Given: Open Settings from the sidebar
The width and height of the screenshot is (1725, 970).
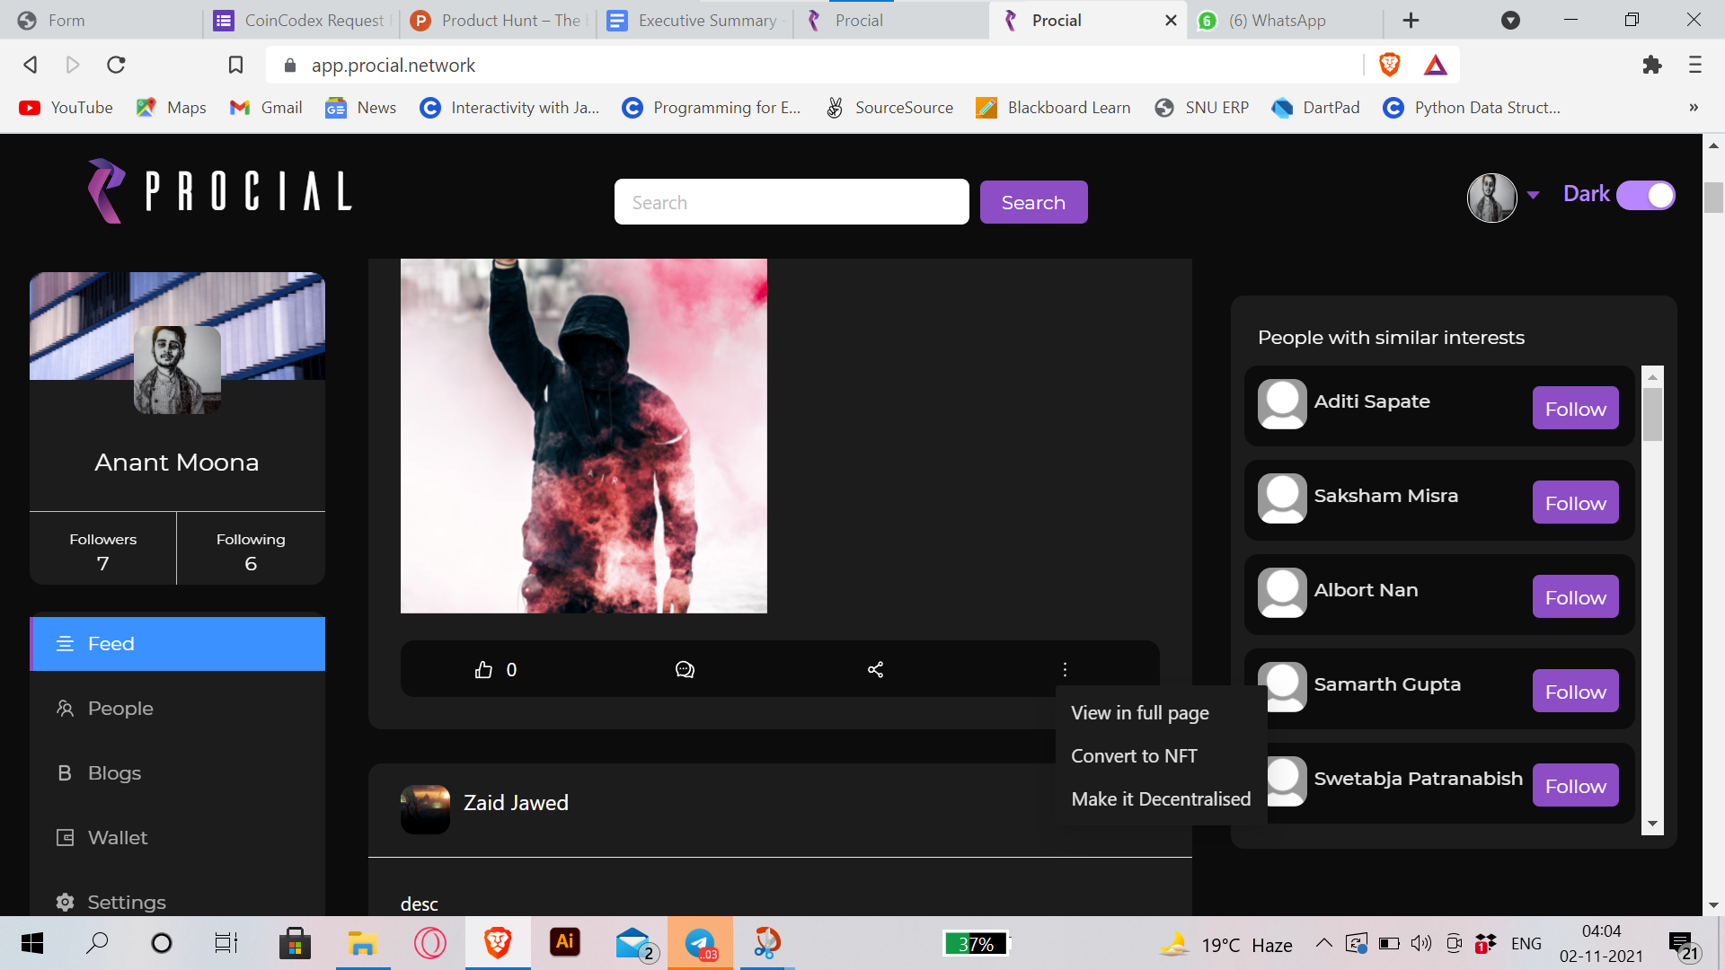Looking at the screenshot, I should 126,902.
